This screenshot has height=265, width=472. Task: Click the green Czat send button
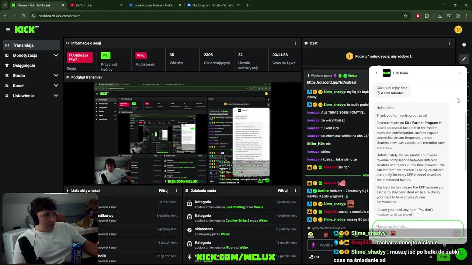pos(444,257)
